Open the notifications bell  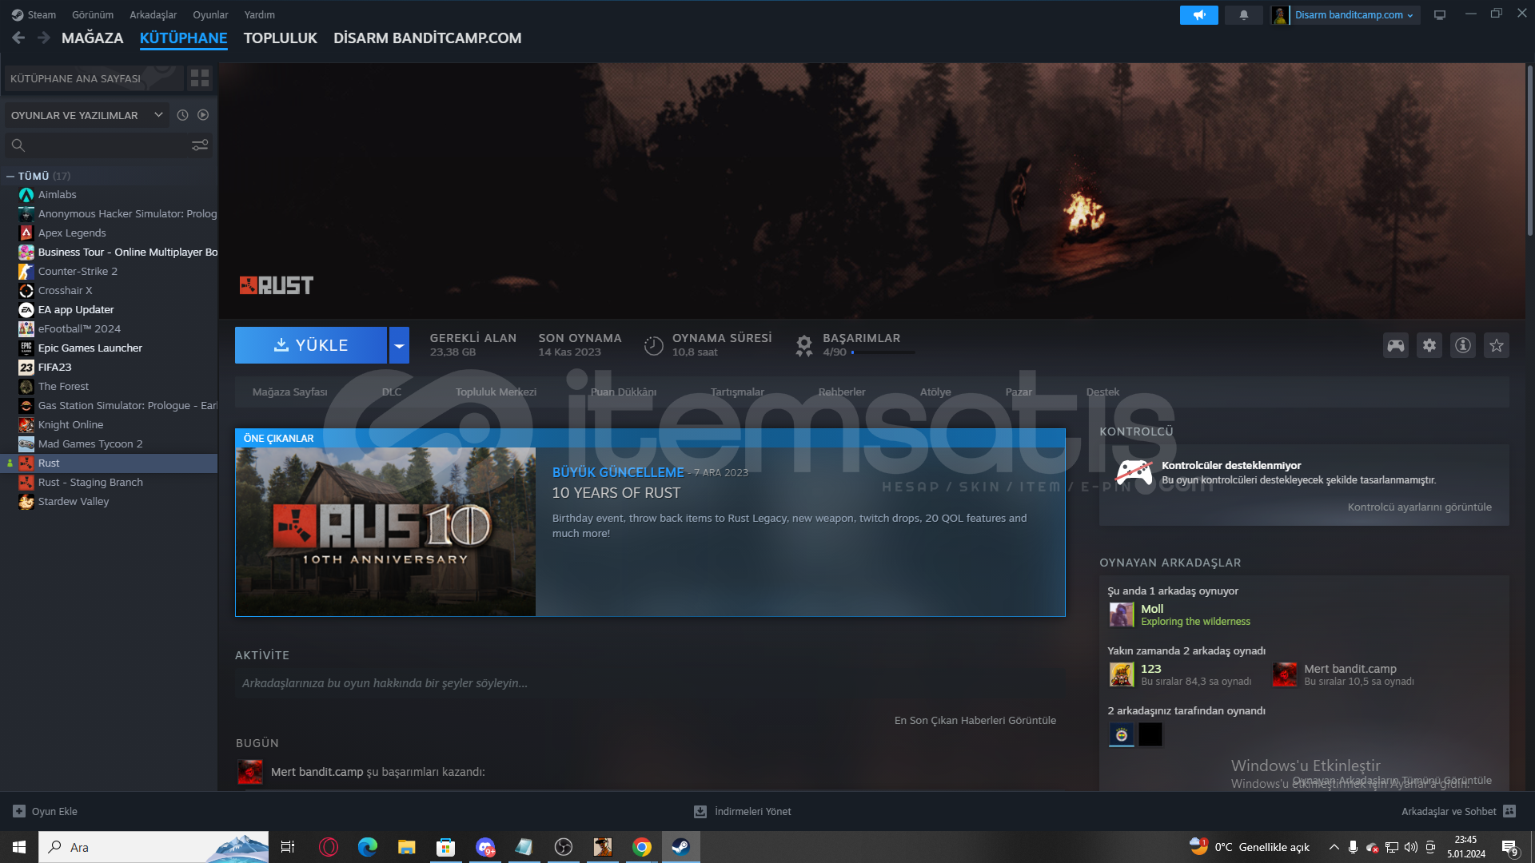click(1243, 15)
